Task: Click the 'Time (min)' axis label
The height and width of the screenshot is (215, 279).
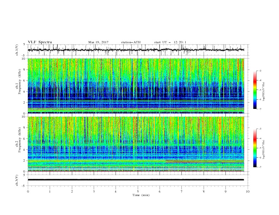Action: coord(141,195)
